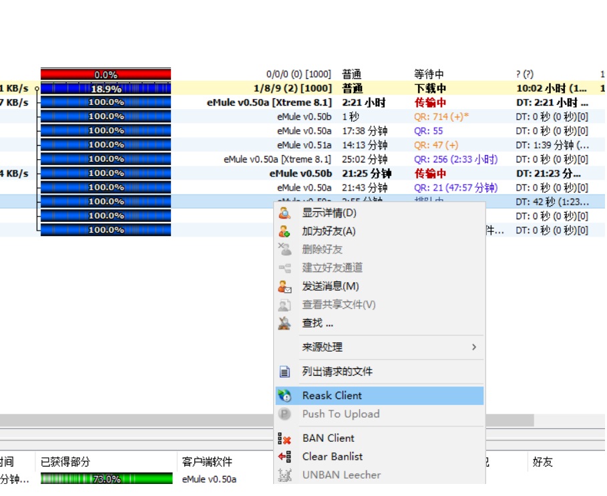The height and width of the screenshot is (496, 607).
Task: Click the 10:02 小时 remaining time cell
Action: click(x=552, y=88)
